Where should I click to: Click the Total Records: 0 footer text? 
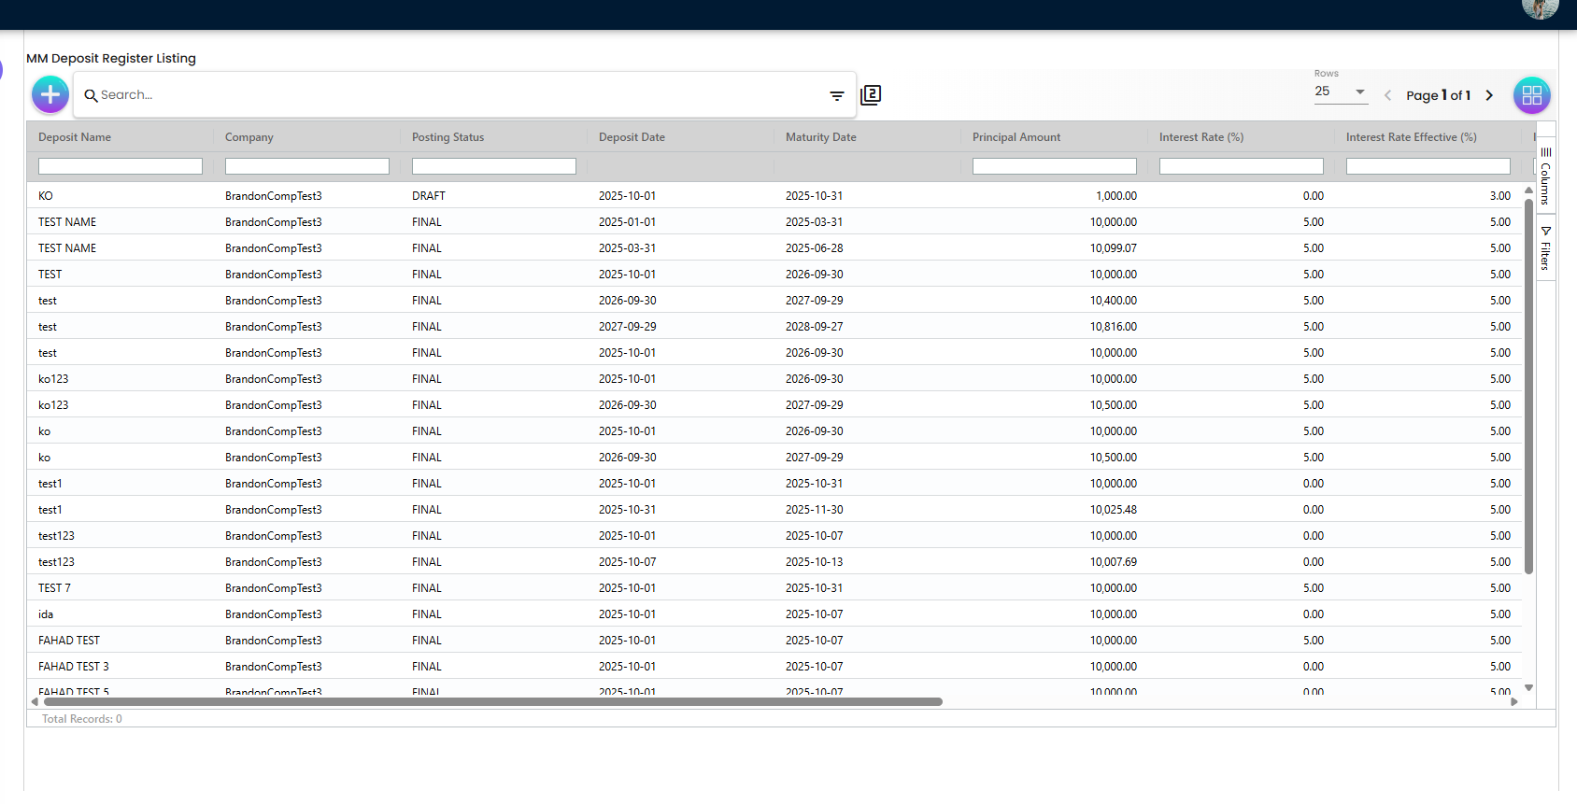point(82,719)
